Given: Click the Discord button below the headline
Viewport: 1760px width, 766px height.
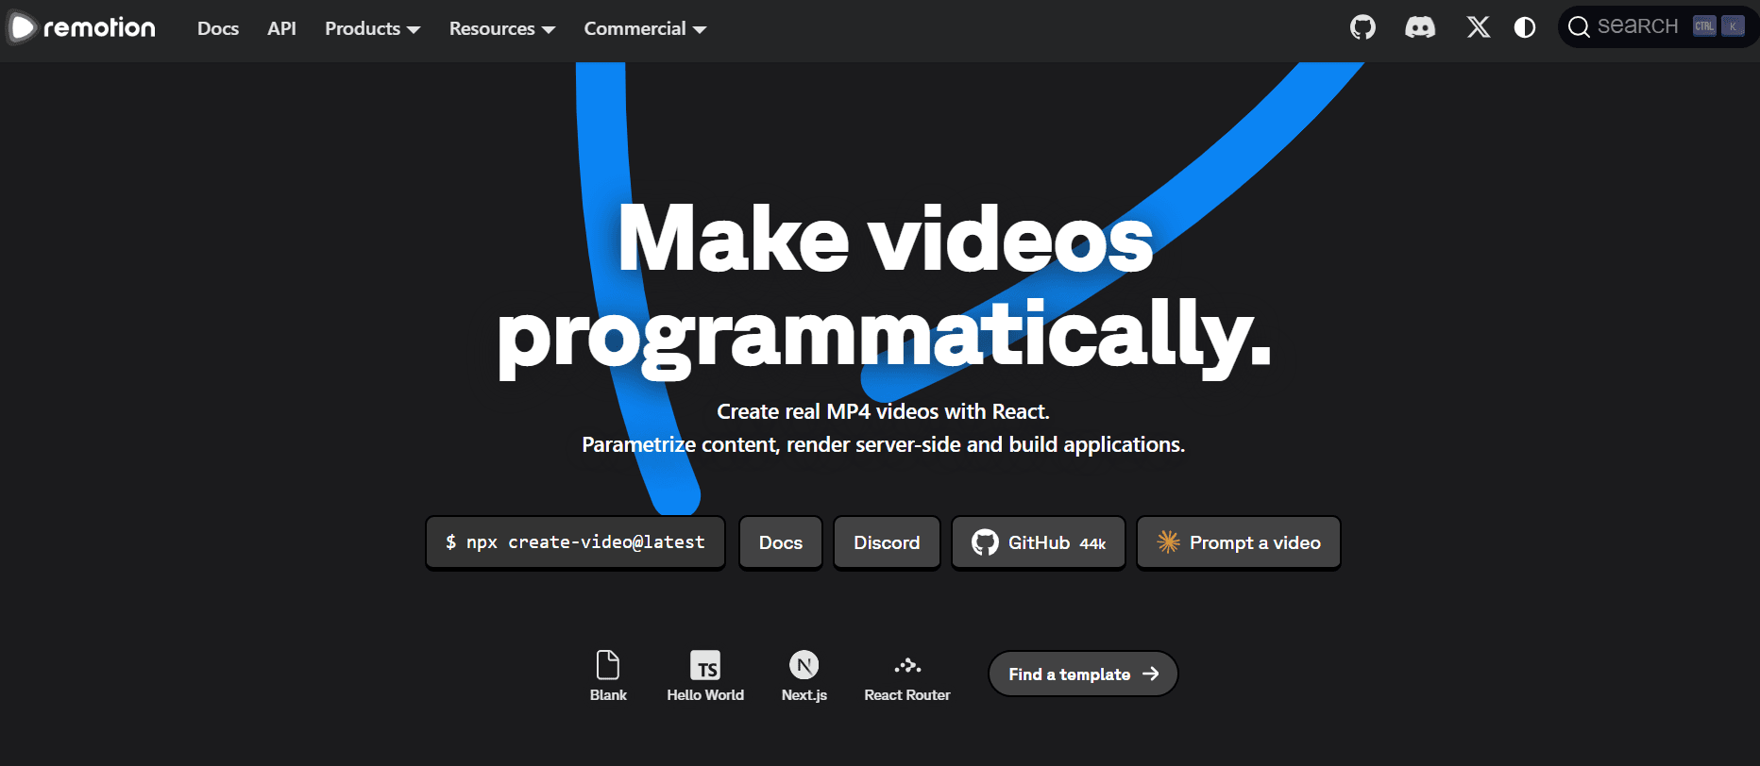Looking at the screenshot, I should [887, 542].
